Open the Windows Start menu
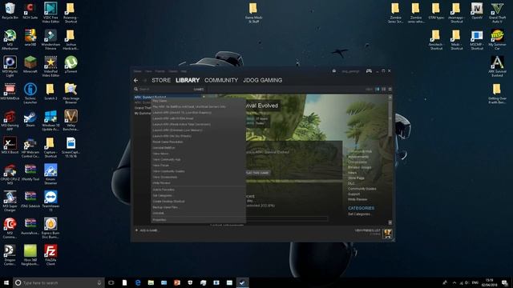513x288 pixels. pos(6,282)
